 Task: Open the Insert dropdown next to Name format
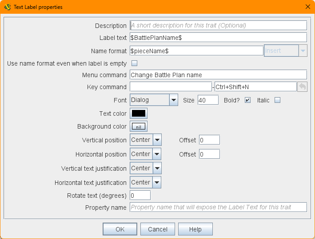[x=286, y=51]
